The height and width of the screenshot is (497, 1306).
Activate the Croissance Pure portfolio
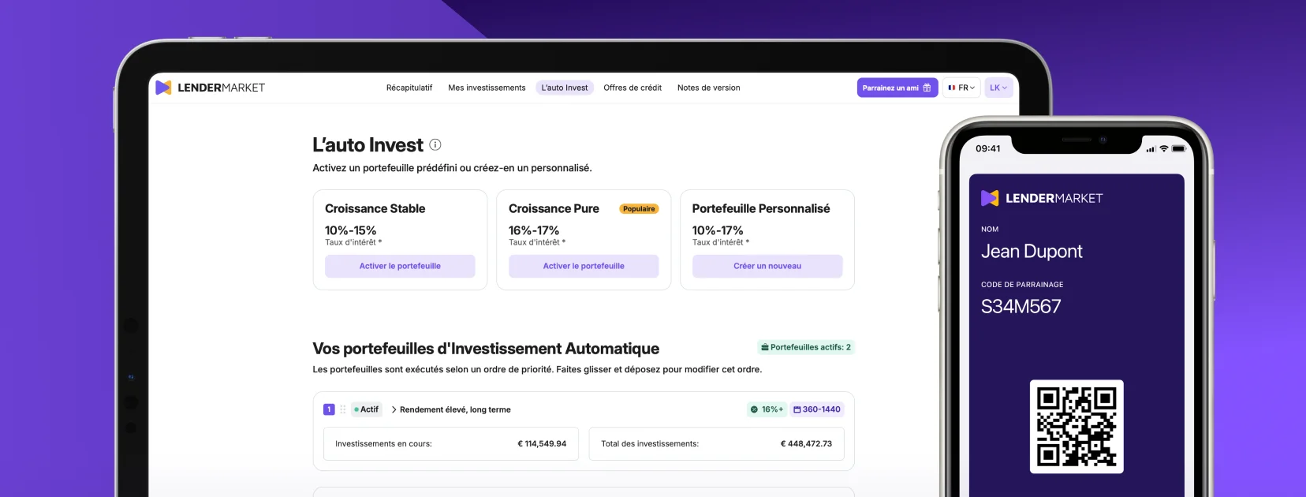point(584,266)
